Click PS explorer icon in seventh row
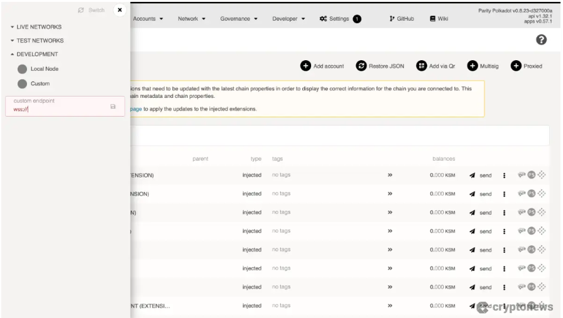This screenshot has width=563, height=318. [x=532, y=287]
